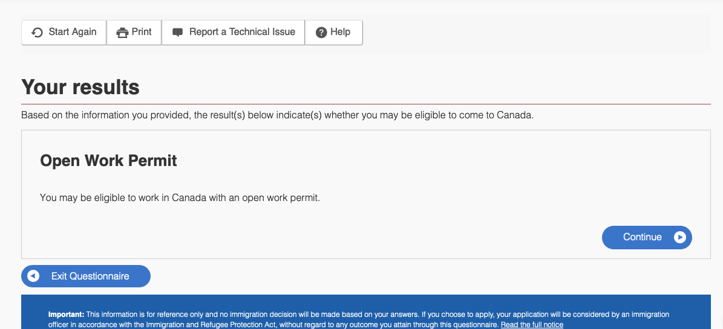Open the Help text label
Screen dimensions: 723x329
(x=340, y=32)
